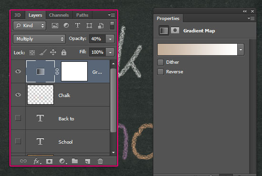Filter layers by adjustment layer icon

point(66,25)
